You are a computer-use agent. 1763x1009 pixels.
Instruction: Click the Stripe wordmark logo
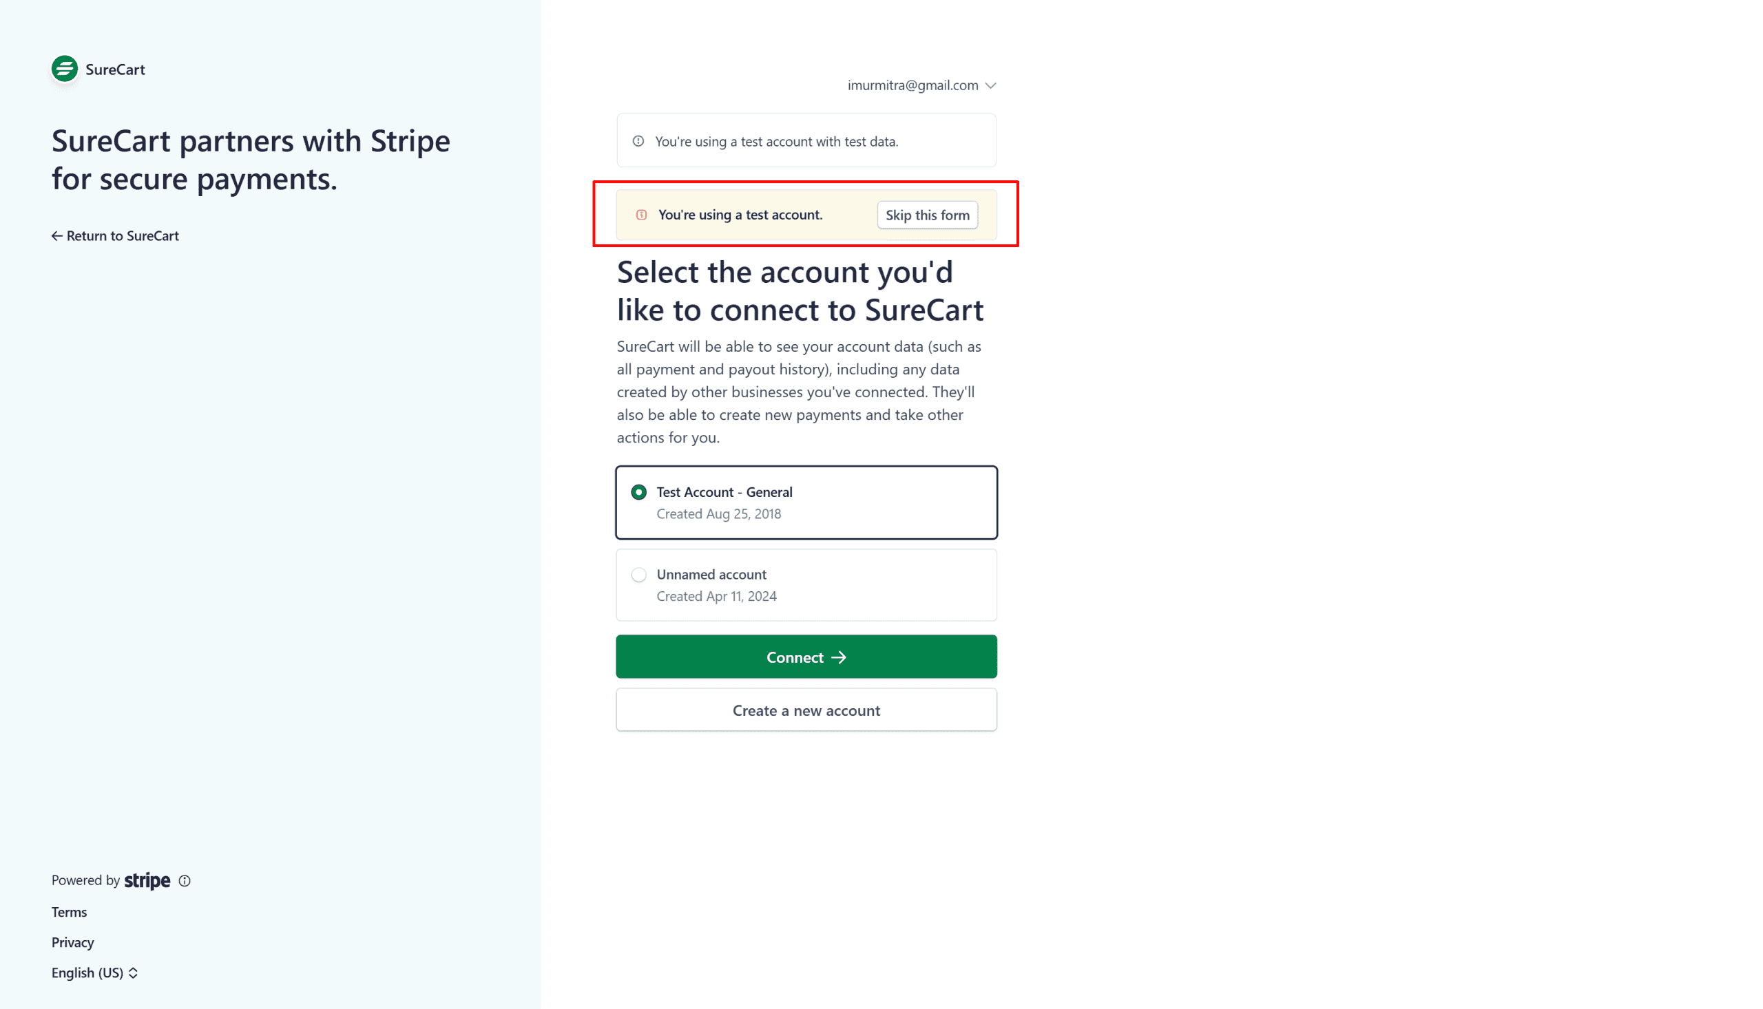(147, 881)
